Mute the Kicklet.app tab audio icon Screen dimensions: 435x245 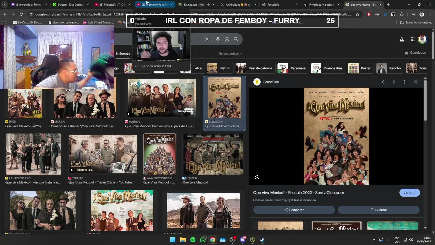point(208,5)
